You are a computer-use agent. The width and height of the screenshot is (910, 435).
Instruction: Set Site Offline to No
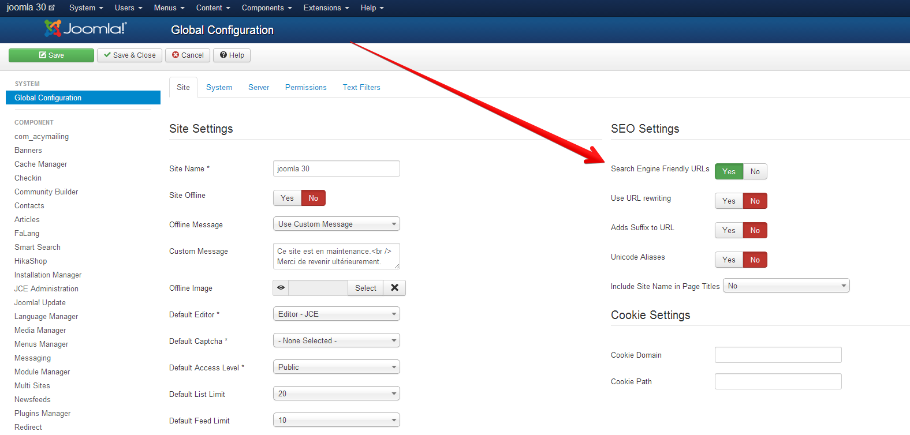(314, 198)
